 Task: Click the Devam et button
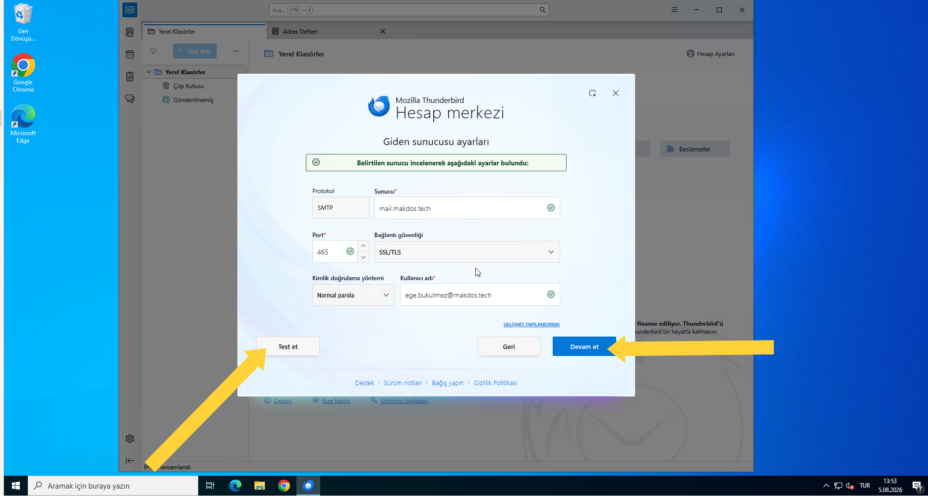click(584, 347)
